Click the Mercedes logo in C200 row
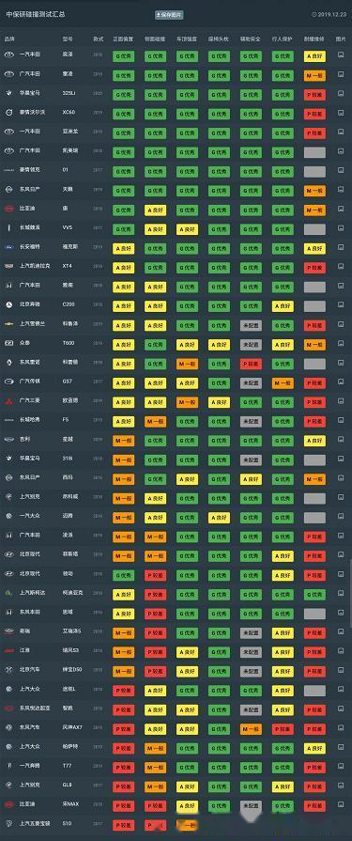The height and width of the screenshot is (841, 352). click(x=8, y=304)
